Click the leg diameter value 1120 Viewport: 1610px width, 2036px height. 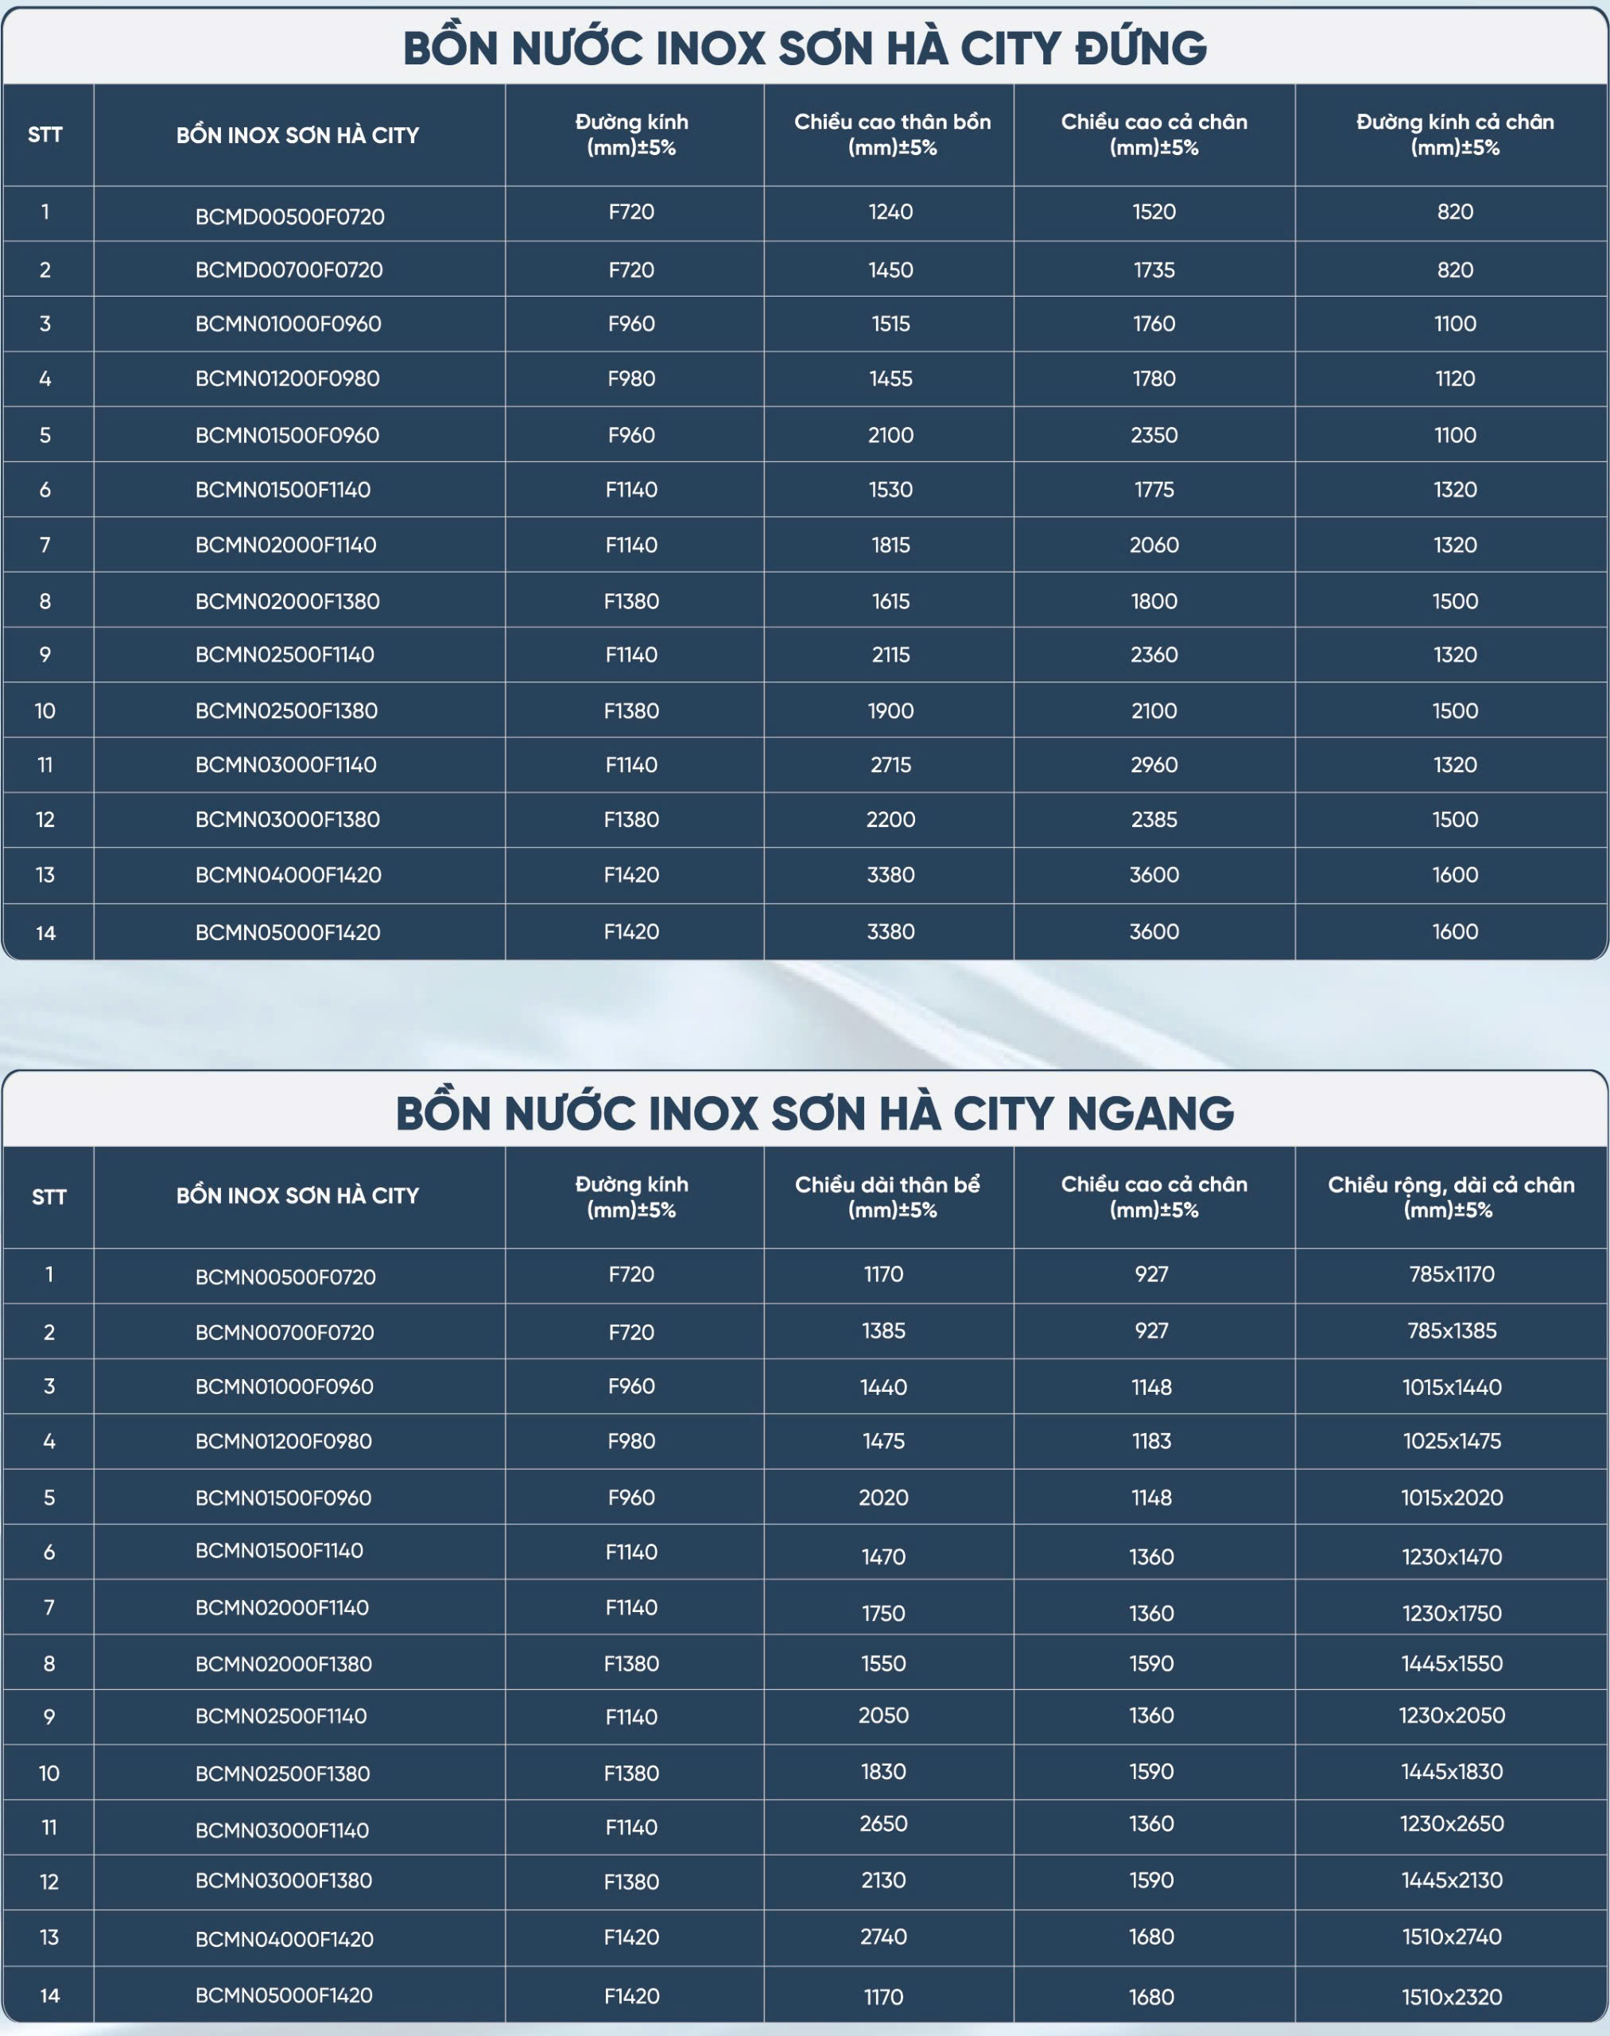pos(1454,378)
